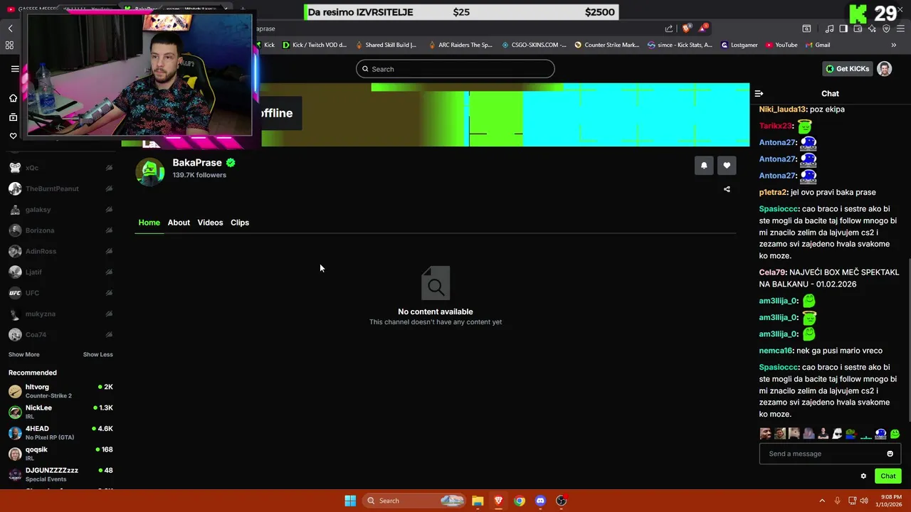Open the Brave VPN shield icon

point(886,28)
